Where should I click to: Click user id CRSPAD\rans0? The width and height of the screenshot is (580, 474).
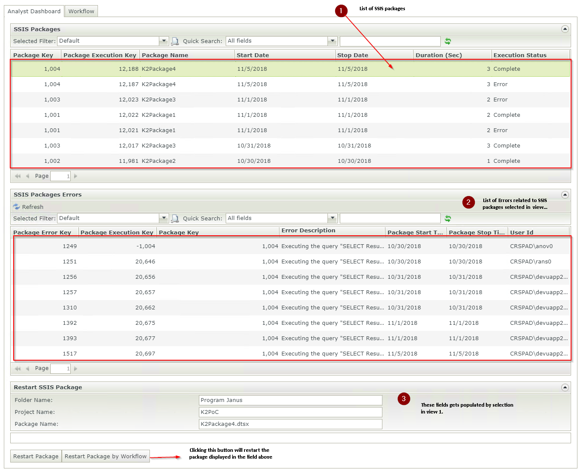pyautogui.click(x=531, y=262)
